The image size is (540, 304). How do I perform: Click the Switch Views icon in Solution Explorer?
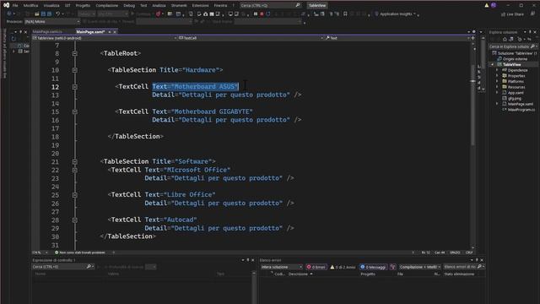512,40
